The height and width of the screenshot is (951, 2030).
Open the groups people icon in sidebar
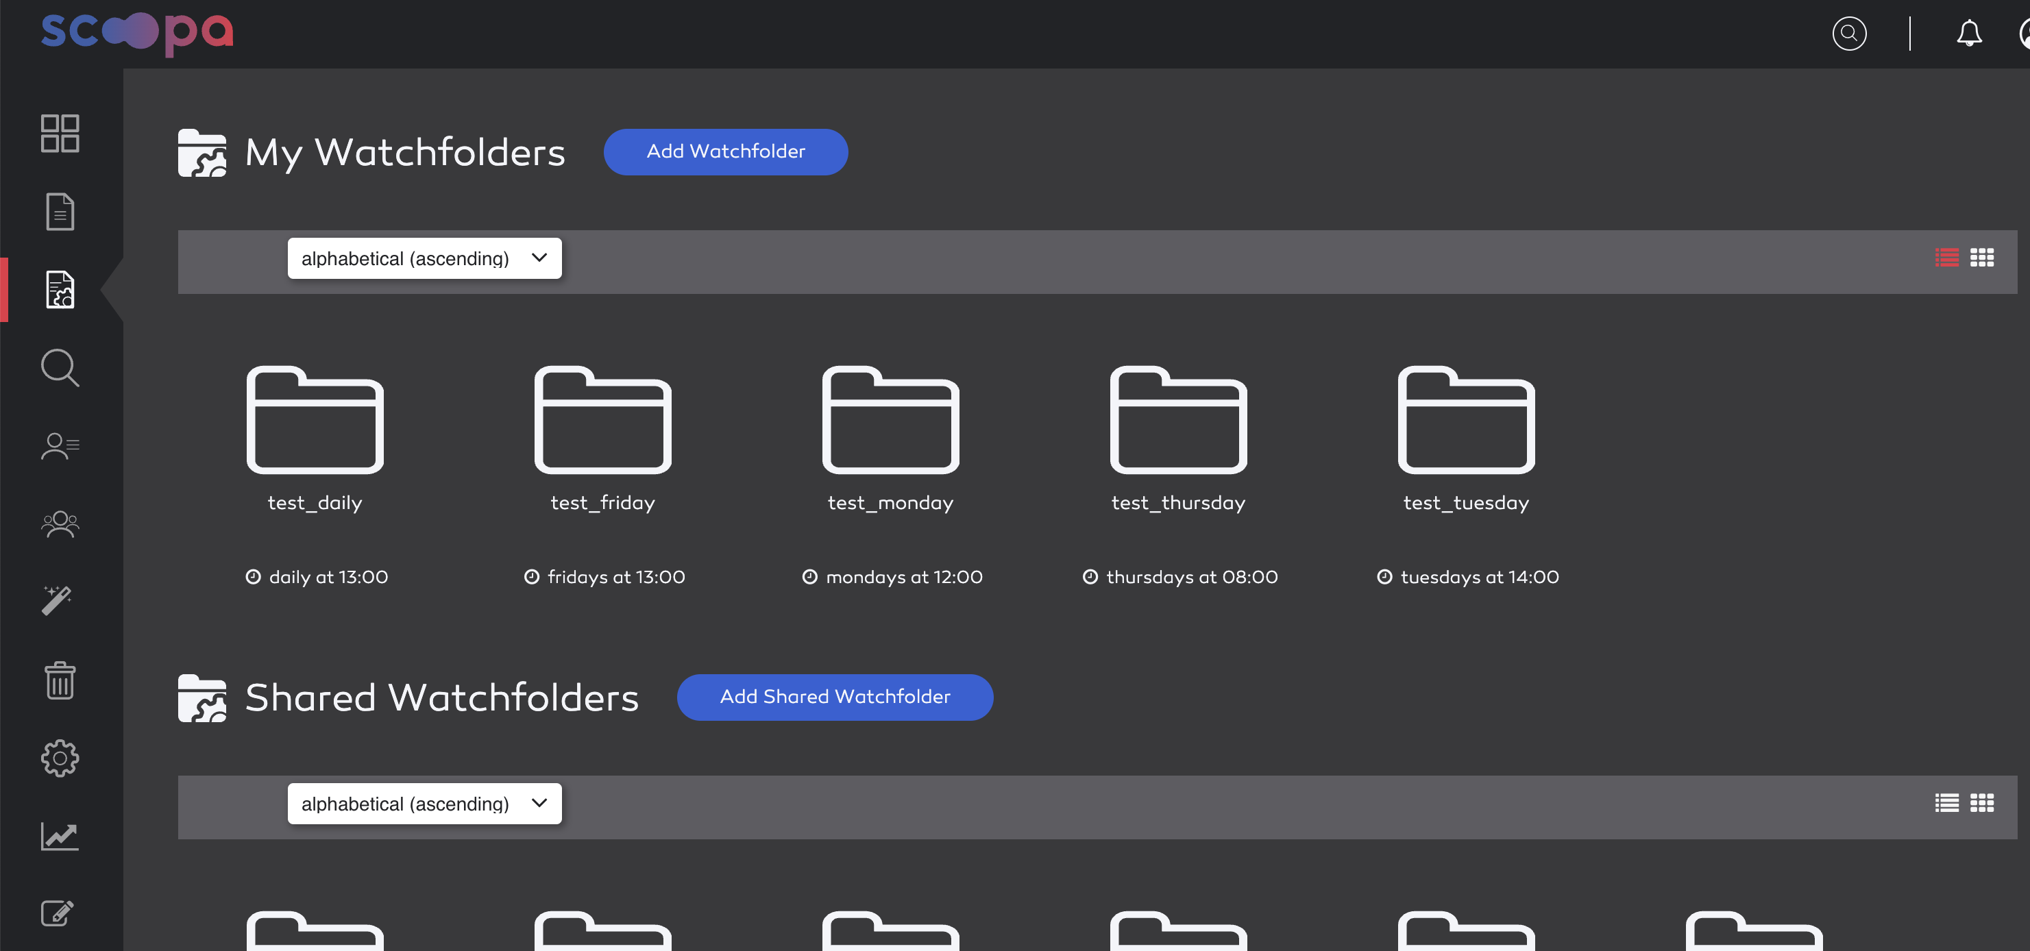60,524
